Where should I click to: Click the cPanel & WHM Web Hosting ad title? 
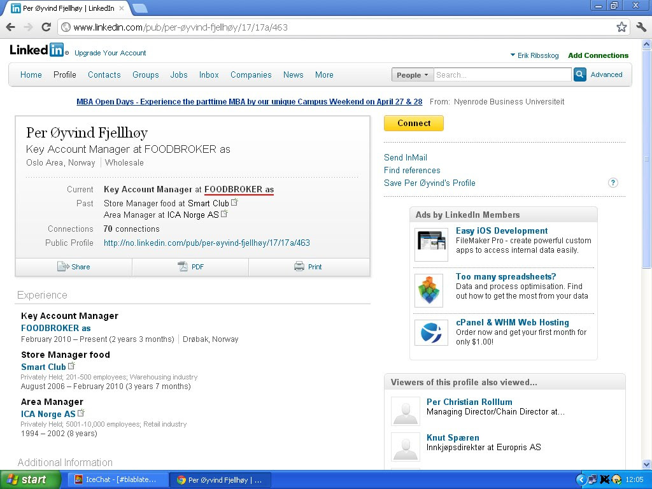513,322
